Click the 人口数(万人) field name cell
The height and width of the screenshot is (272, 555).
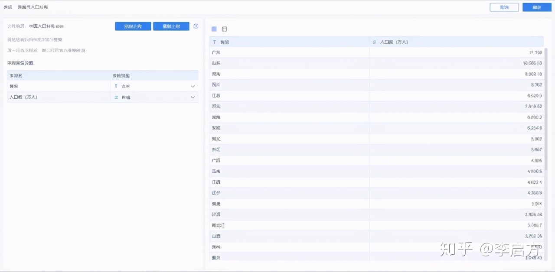click(x=59, y=97)
